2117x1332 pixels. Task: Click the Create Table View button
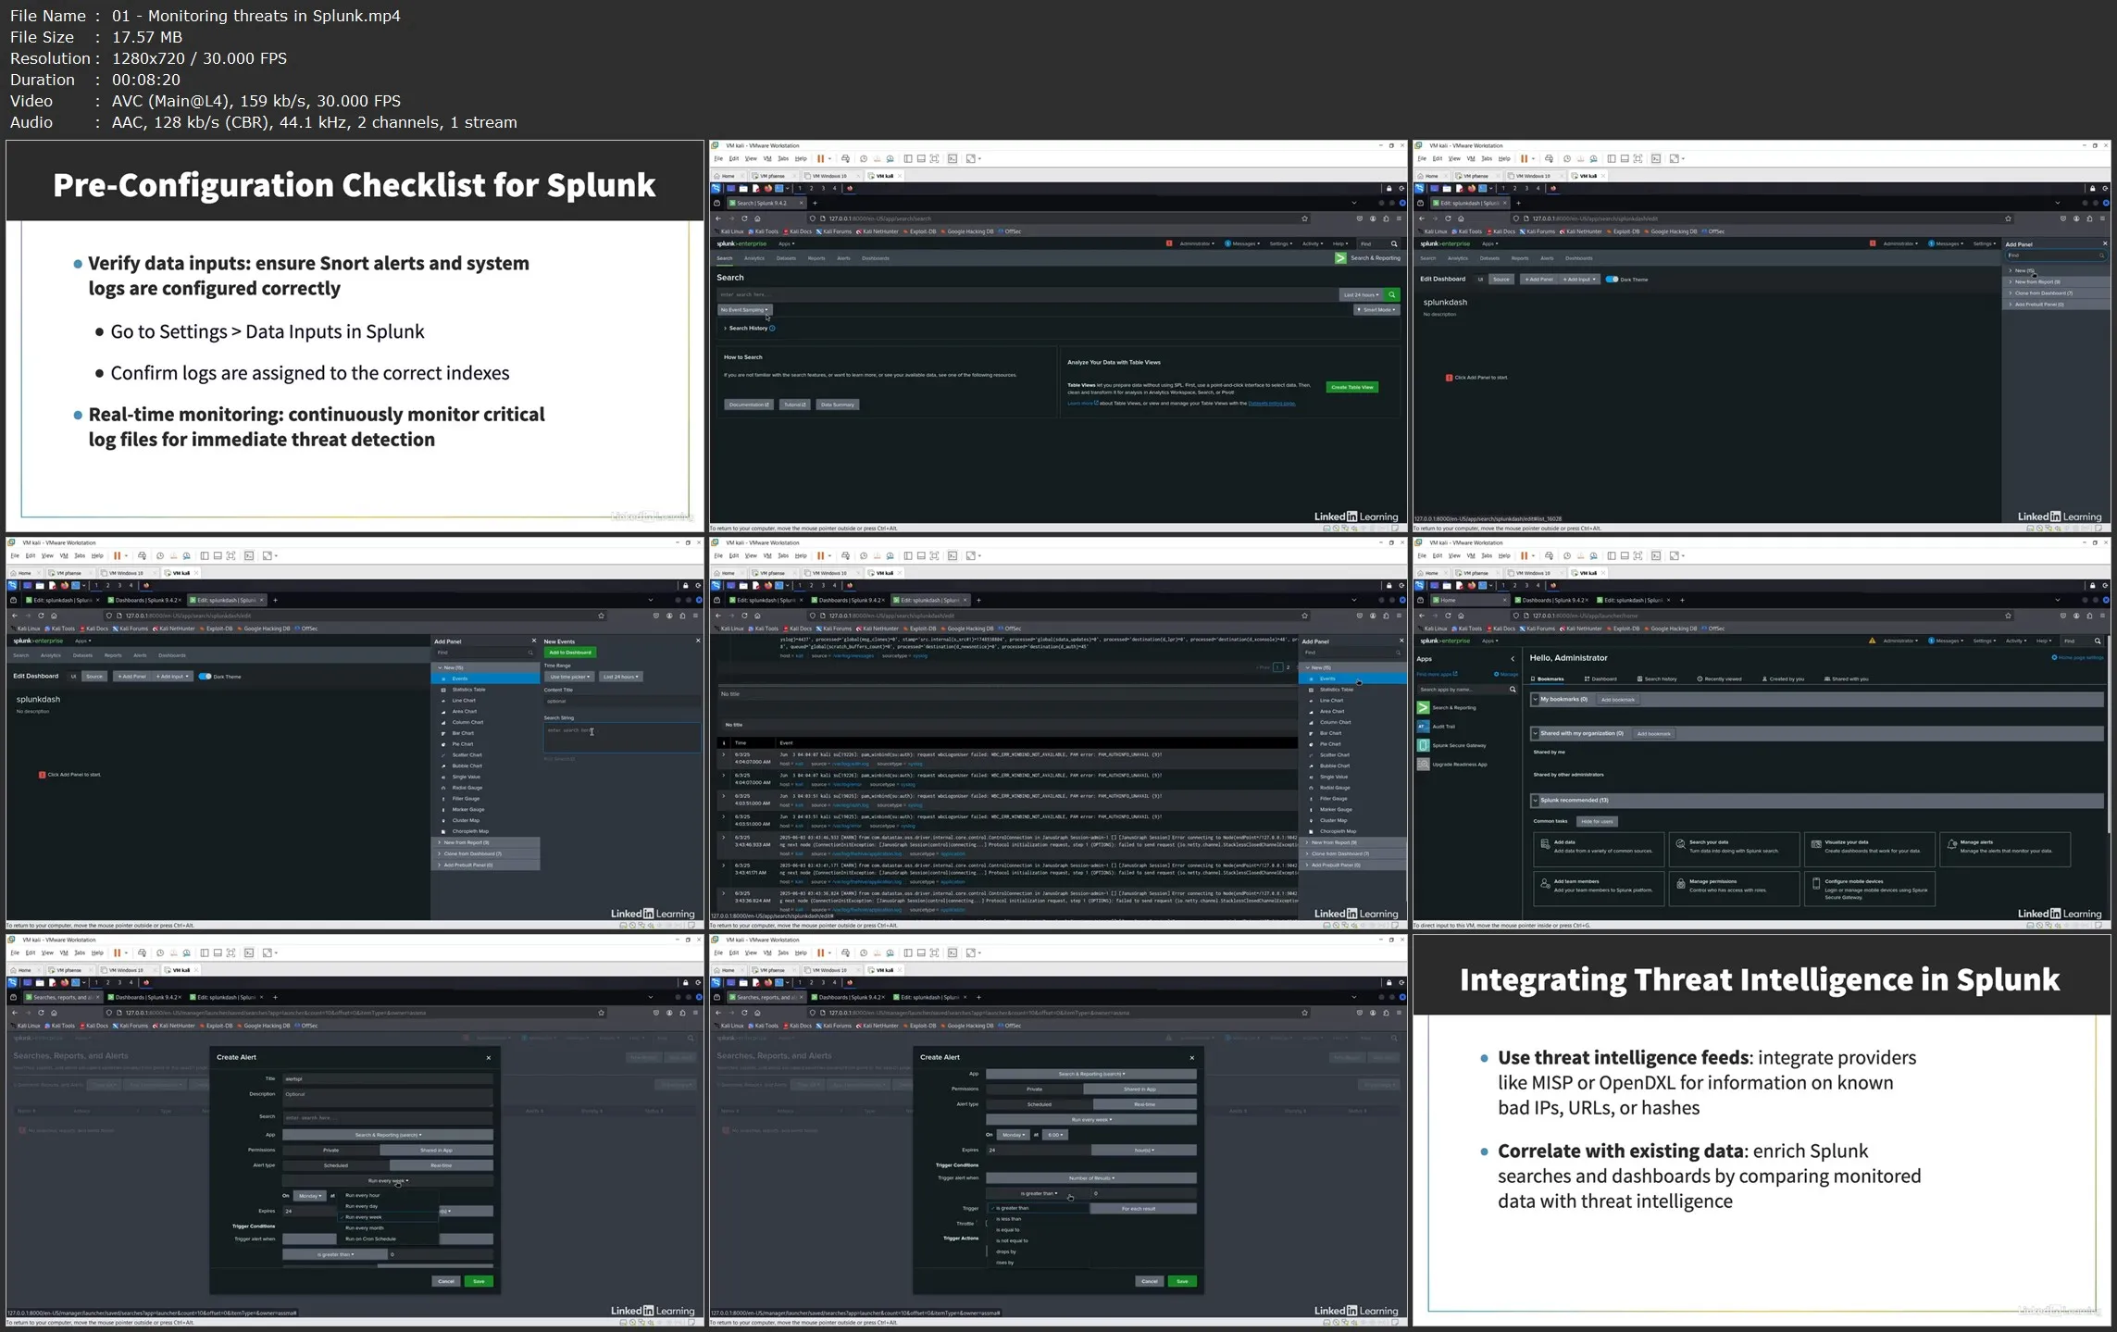[1351, 387]
